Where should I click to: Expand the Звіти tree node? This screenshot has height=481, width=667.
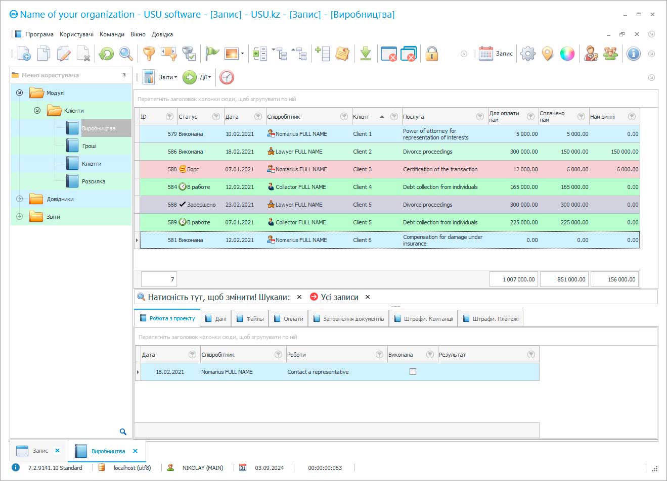[19, 217]
